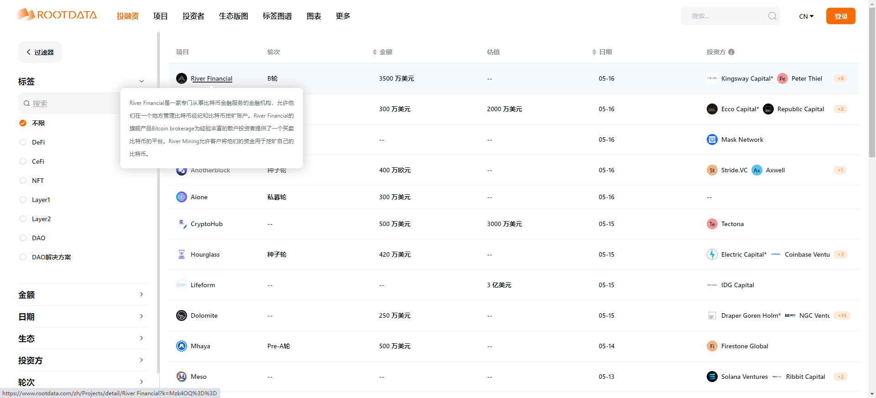
Task: Open the 生态版图 menu item
Action: [233, 16]
